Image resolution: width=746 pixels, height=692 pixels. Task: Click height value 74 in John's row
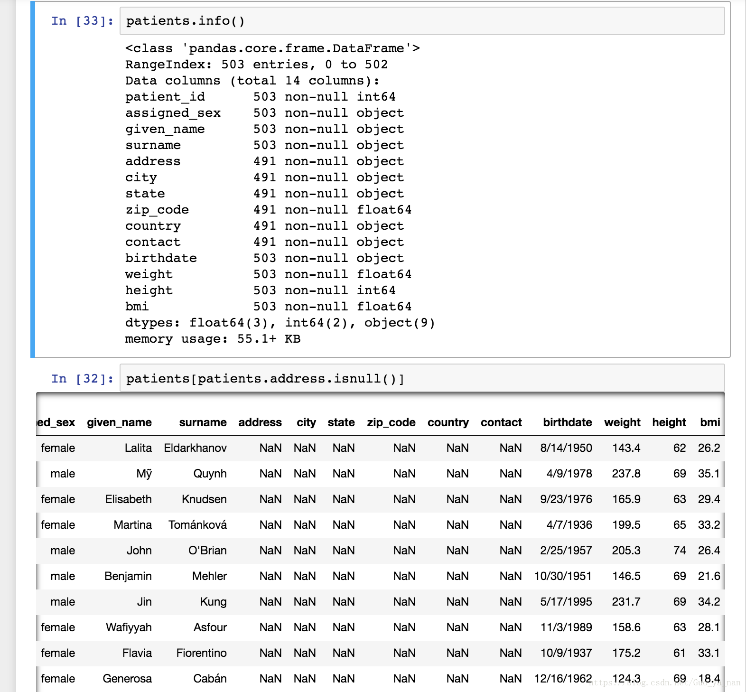(680, 551)
